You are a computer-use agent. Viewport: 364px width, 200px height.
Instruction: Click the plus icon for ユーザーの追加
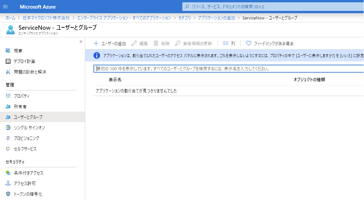click(96, 43)
